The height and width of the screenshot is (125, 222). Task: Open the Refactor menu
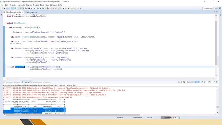tap(13, 5)
